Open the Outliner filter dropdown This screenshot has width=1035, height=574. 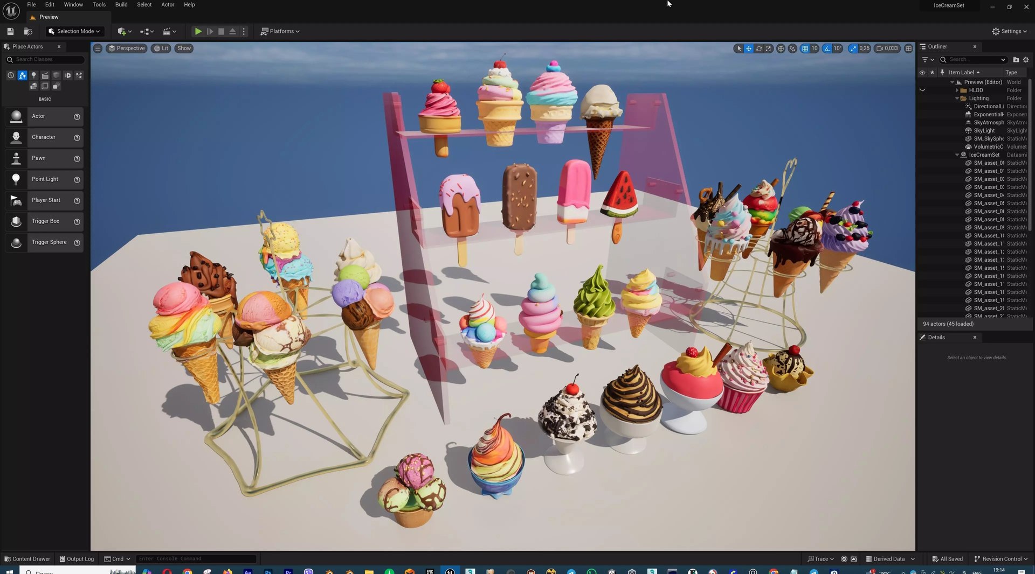927,60
